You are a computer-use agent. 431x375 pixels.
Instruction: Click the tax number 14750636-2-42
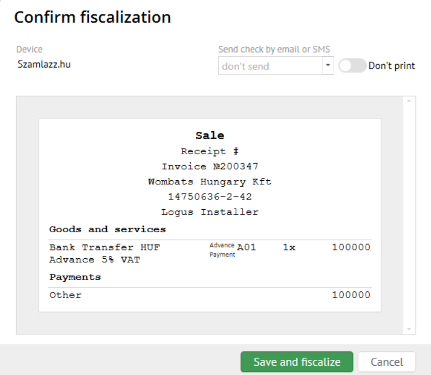tap(210, 196)
